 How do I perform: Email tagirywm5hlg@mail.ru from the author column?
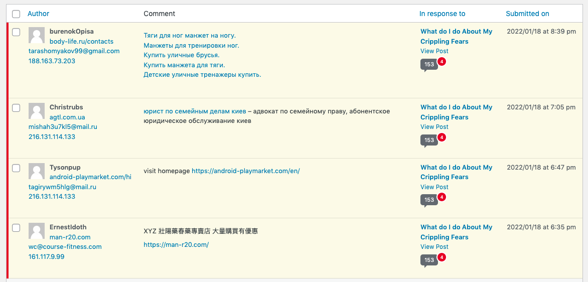pyautogui.click(x=62, y=187)
